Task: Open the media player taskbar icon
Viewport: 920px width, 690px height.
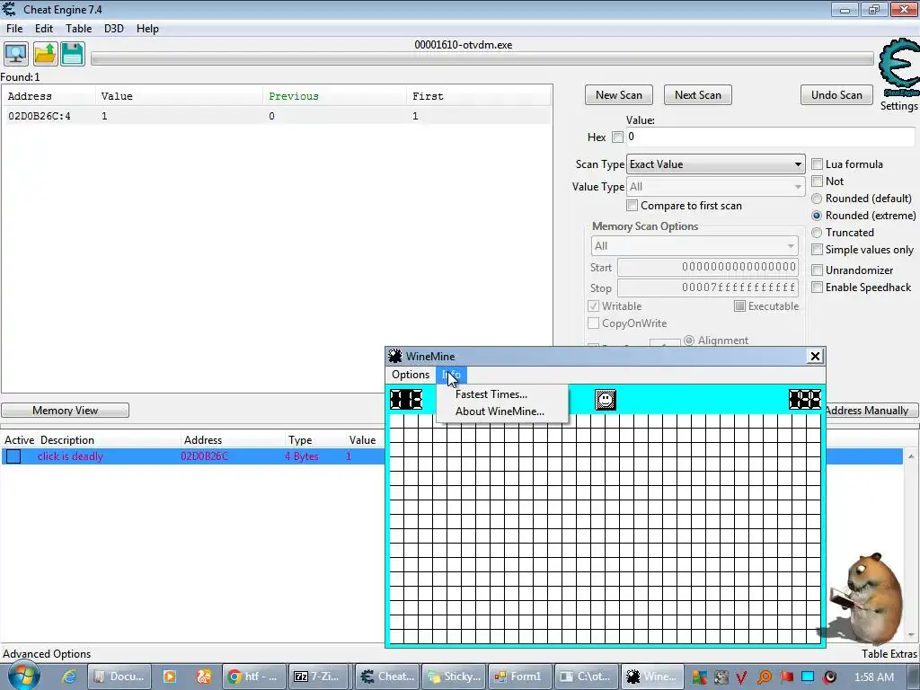Action: click(x=170, y=677)
